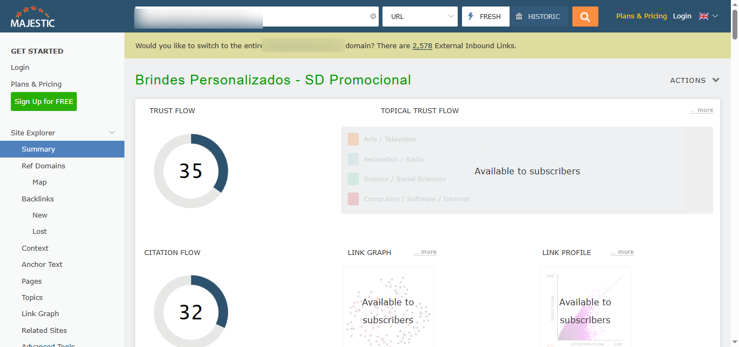Click the Majestic logo

pyautogui.click(x=33, y=17)
